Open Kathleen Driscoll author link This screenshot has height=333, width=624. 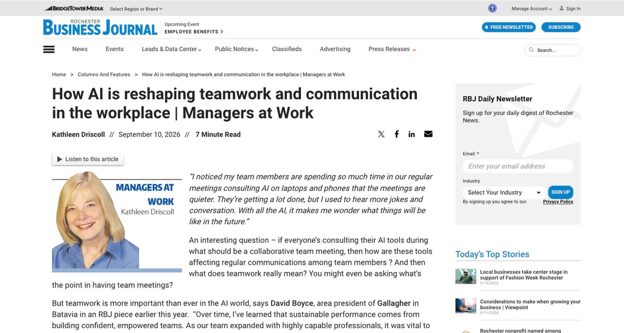79,135
